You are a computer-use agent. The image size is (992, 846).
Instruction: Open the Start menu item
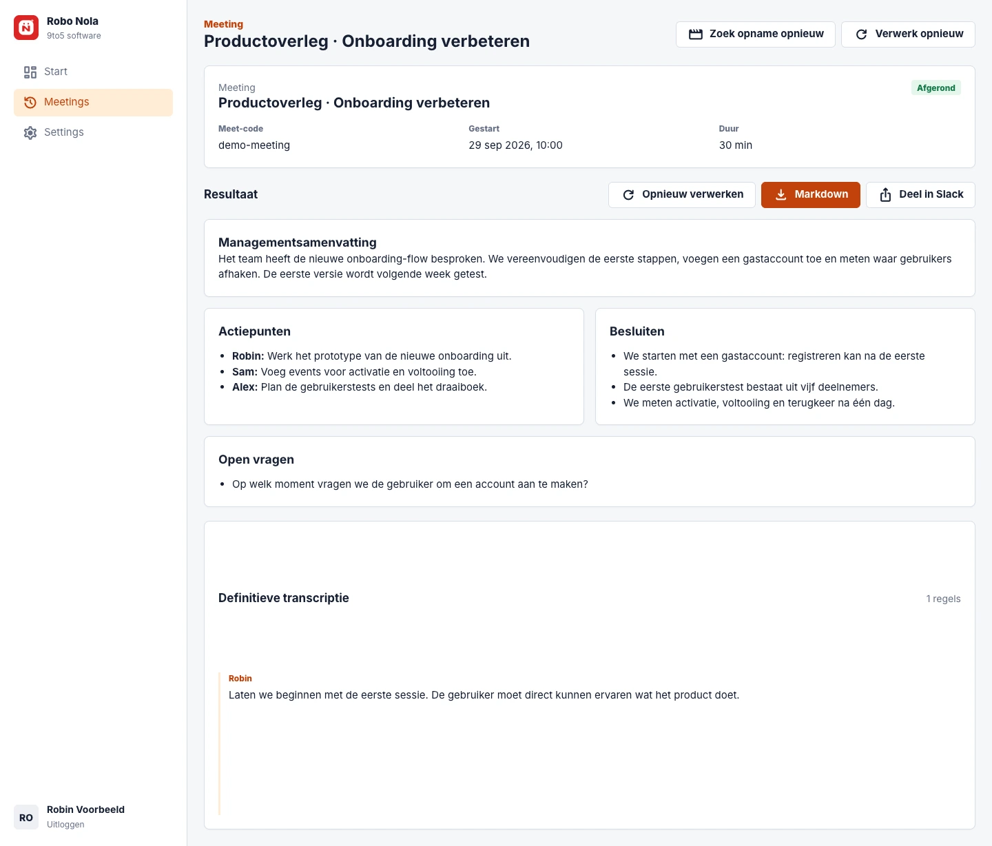click(x=93, y=72)
